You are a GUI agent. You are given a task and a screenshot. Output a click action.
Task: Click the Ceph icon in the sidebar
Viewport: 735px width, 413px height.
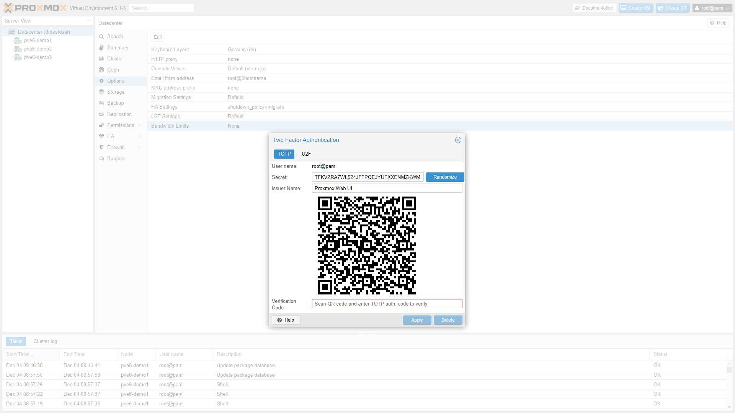[101, 70]
